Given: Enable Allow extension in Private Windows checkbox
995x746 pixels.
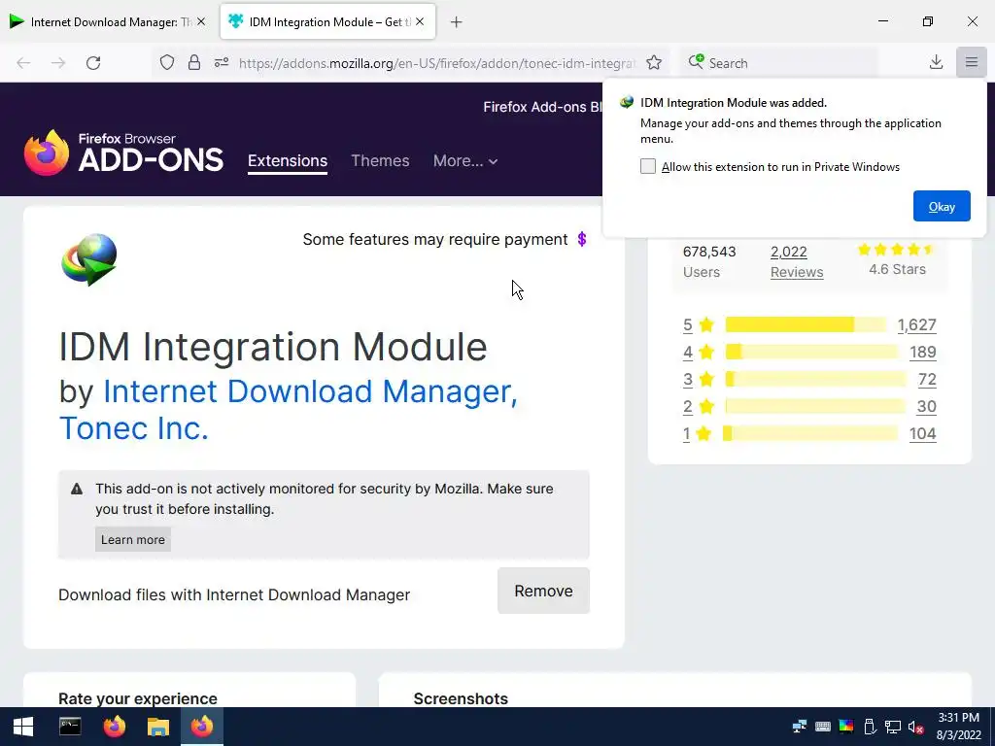Looking at the screenshot, I should pos(648,166).
